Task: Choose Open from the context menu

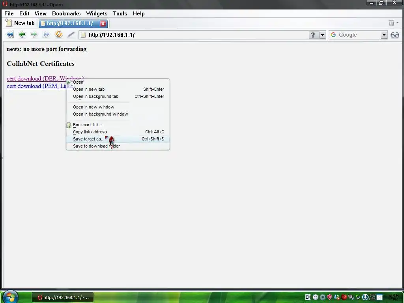Action: coord(118,82)
